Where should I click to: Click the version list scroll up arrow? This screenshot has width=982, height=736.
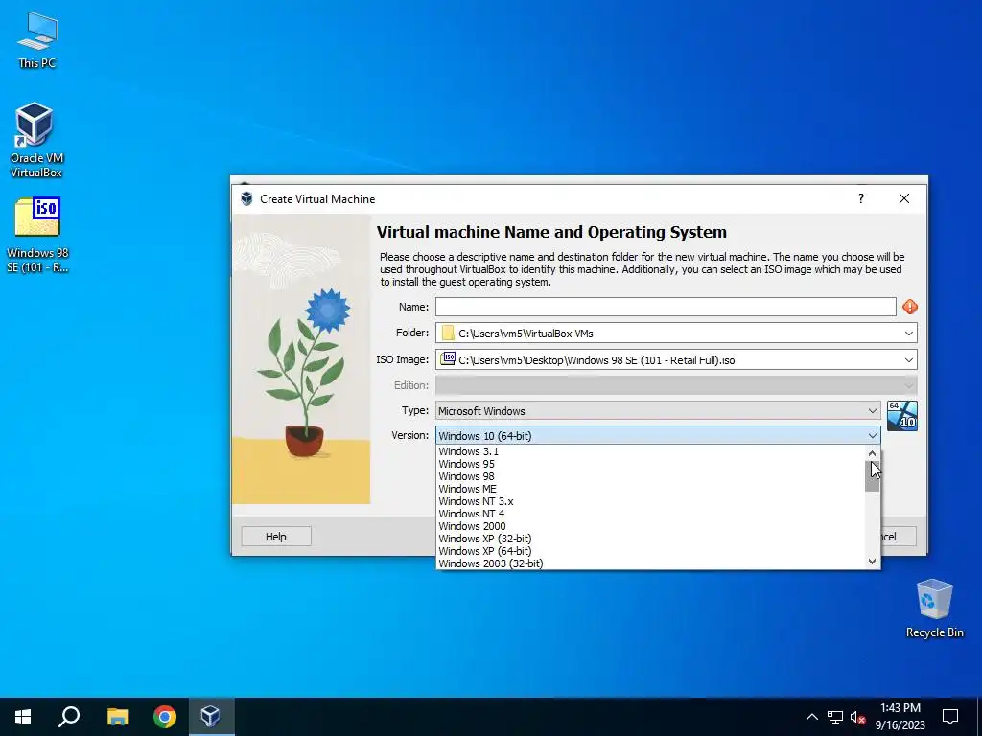click(872, 453)
